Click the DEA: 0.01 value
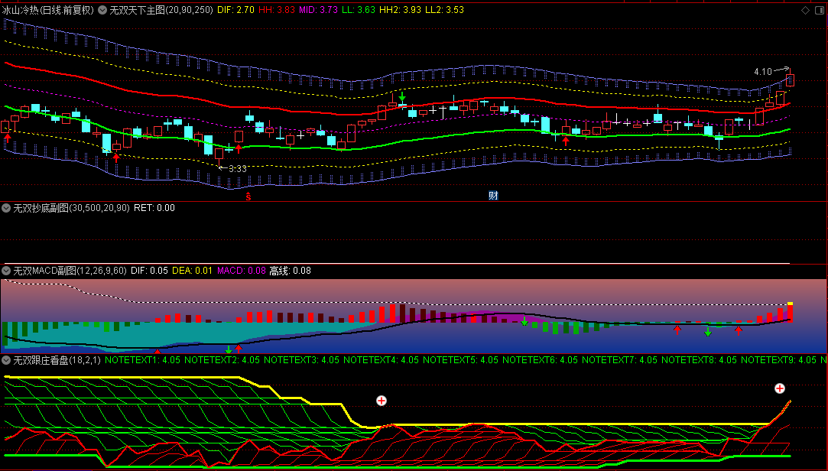Viewport: 828px width, 471px height. click(192, 271)
